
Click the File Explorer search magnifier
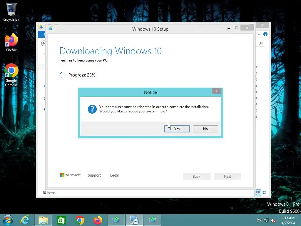coord(261,44)
